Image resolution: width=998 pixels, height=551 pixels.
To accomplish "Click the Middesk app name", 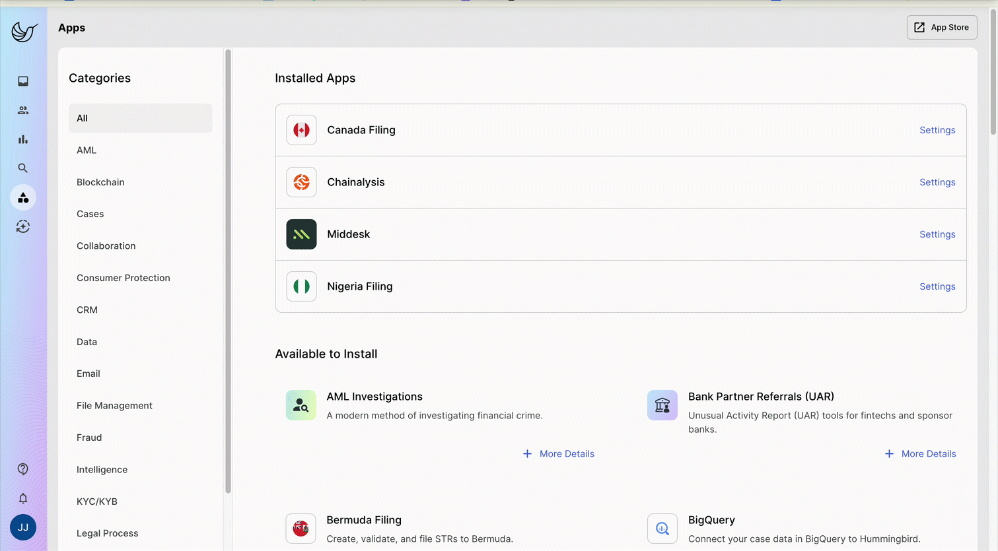I will point(349,234).
